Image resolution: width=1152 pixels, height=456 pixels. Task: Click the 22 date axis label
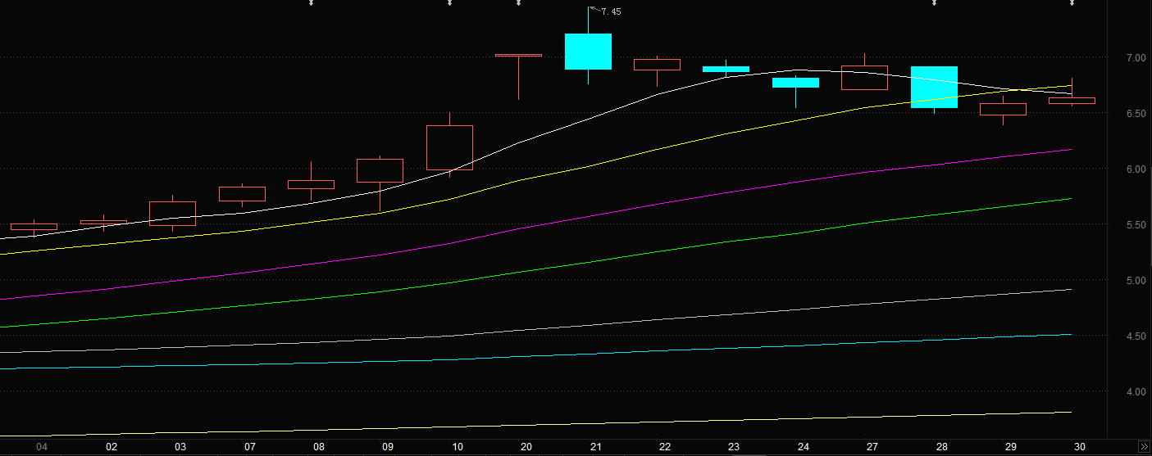pos(665,447)
